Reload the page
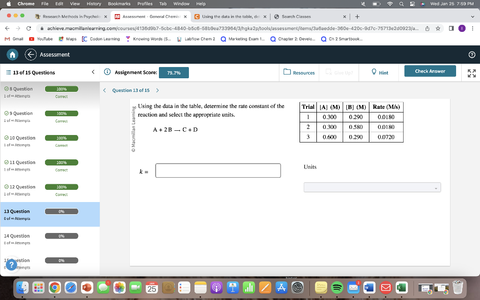Image resolution: width=480 pixels, height=300 pixels. pyautogui.click(x=29, y=28)
